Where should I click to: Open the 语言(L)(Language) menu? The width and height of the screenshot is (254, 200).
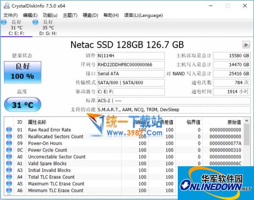[144, 15]
